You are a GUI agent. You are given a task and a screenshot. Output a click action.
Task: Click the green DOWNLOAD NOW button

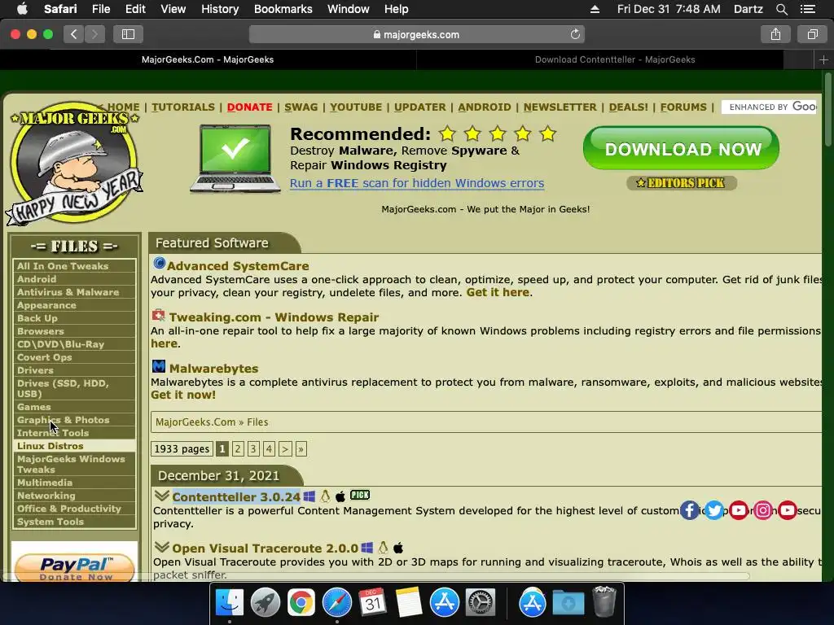[x=682, y=148]
